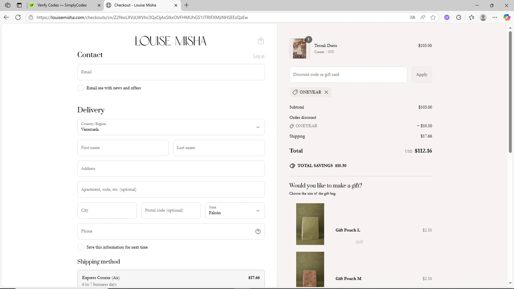Click the purple circular extension icon

(x=447, y=17)
